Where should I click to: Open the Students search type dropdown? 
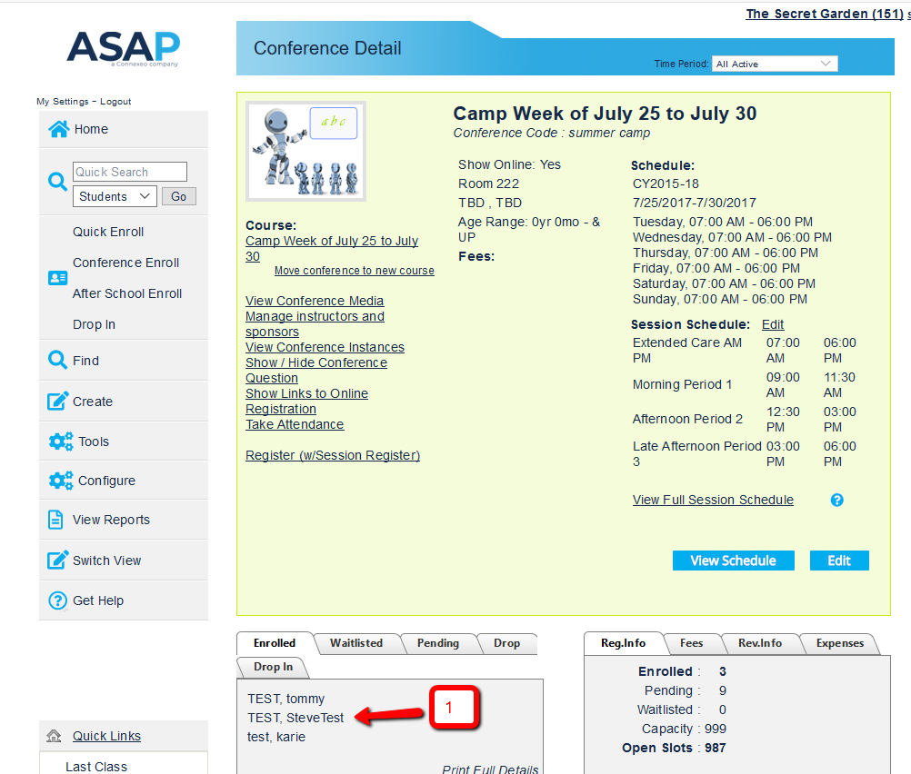[115, 196]
